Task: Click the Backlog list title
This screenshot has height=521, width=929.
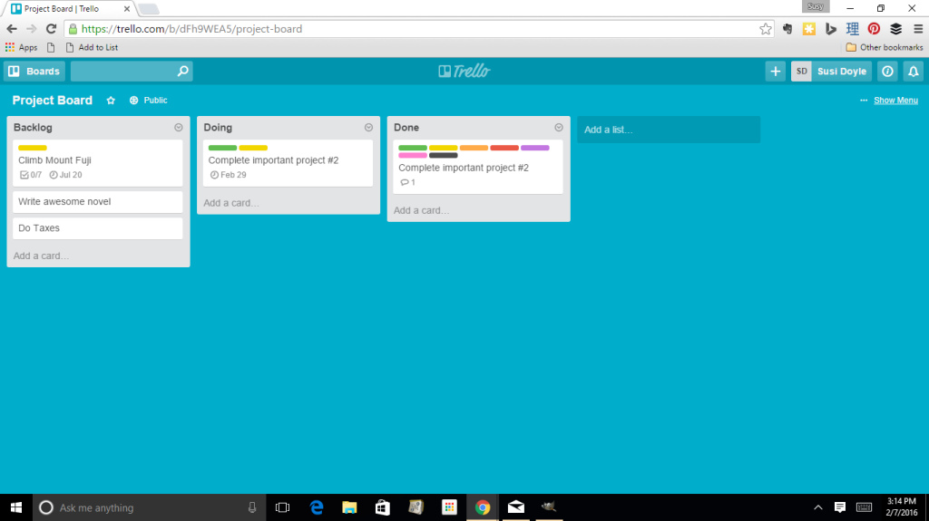Action: (34, 127)
